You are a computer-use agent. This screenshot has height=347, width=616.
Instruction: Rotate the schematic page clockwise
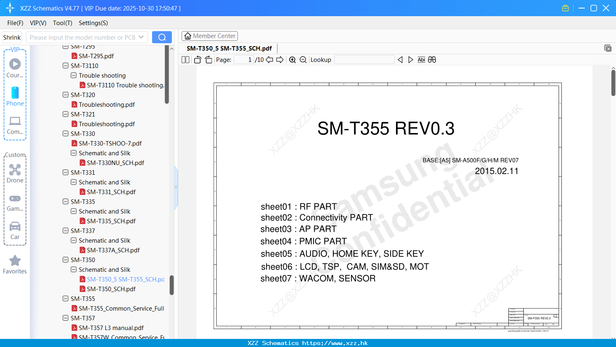[x=208, y=59]
